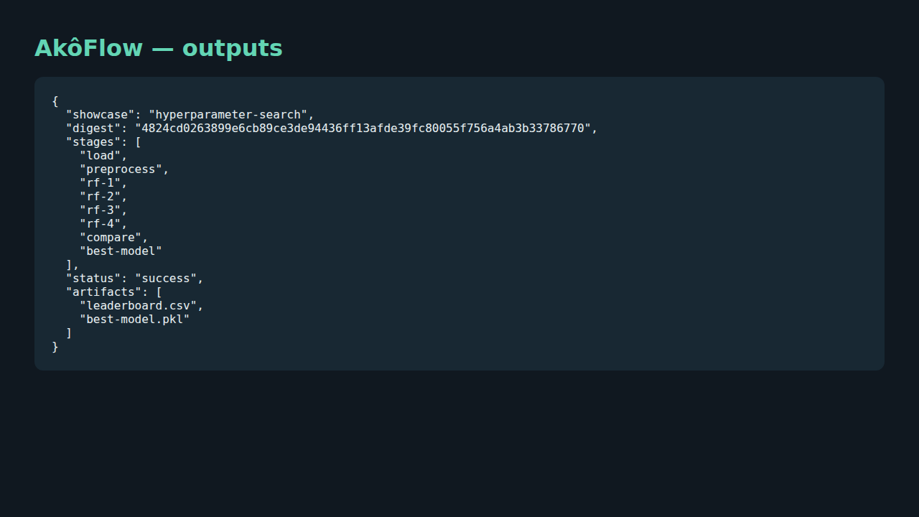Select the long digest hash string

click(x=363, y=129)
